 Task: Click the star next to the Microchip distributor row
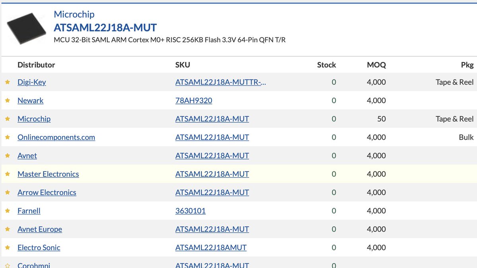7,119
